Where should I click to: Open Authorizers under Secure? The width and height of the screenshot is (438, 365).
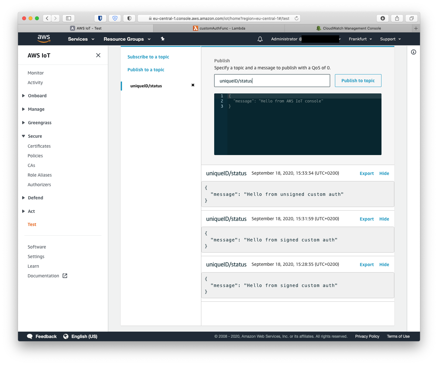pos(39,185)
